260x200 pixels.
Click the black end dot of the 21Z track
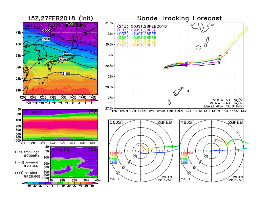click(x=219, y=63)
